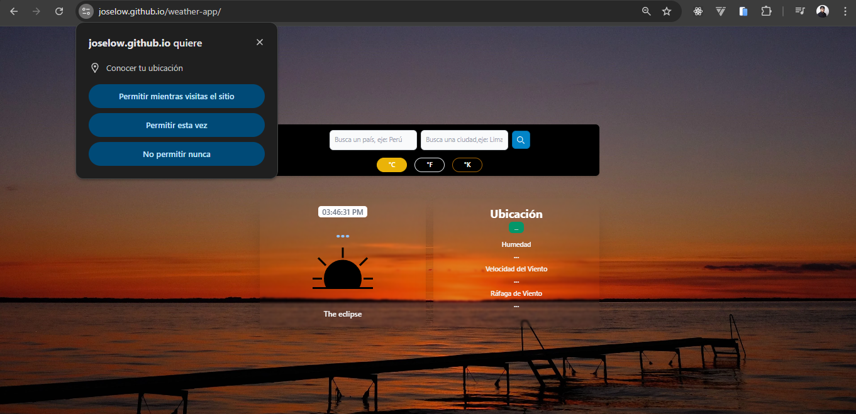Switch temperature unit to °C
The height and width of the screenshot is (414, 856).
pos(392,165)
